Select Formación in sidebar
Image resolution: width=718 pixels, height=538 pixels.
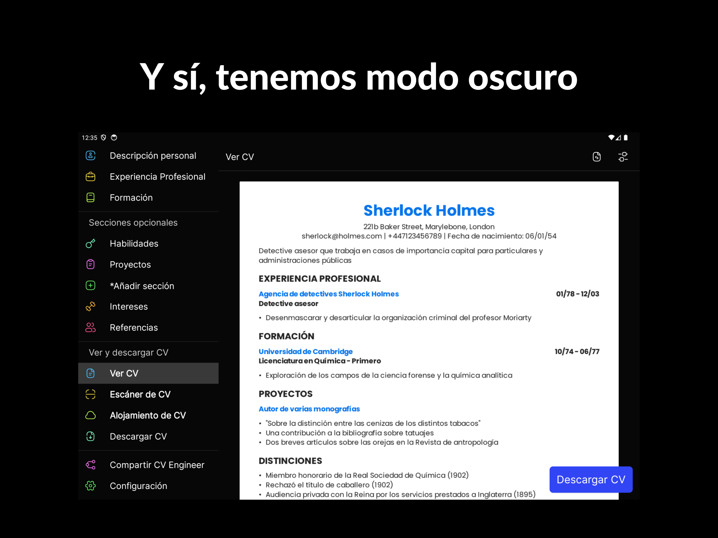pyautogui.click(x=148, y=198)
